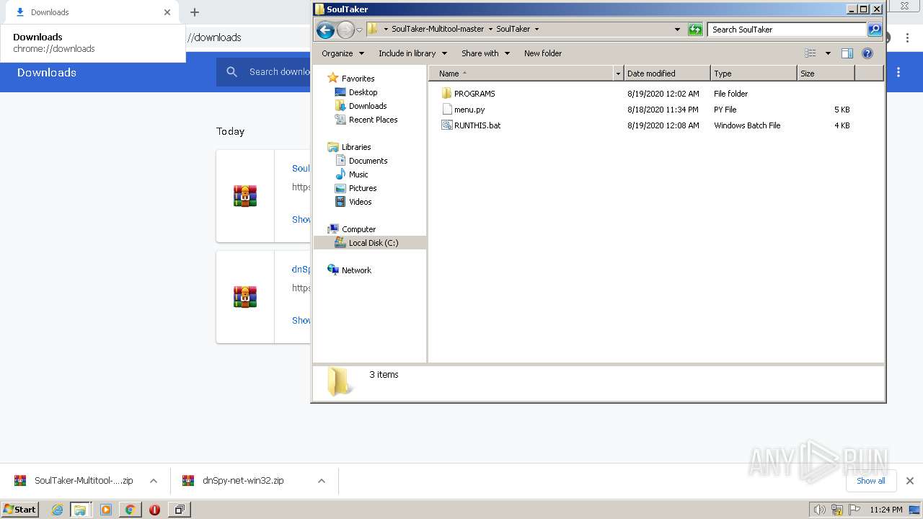This screenshot has width=923, height=519.
Task: Expand options for the SoulTaker-Multitool zip download
Action: click(x=154, y=481)
